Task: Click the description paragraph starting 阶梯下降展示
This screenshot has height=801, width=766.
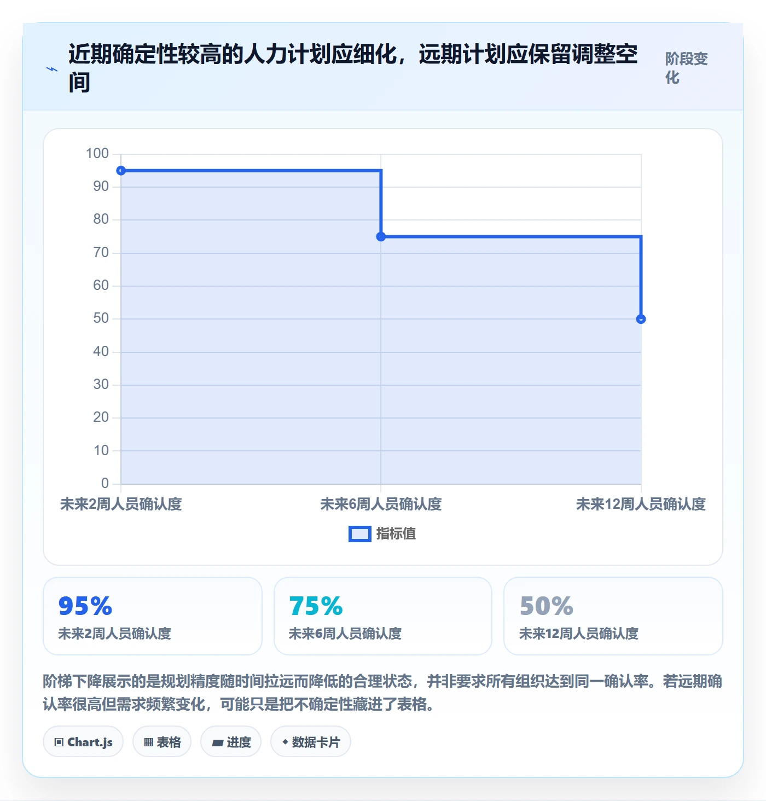Action: [382, 693]
